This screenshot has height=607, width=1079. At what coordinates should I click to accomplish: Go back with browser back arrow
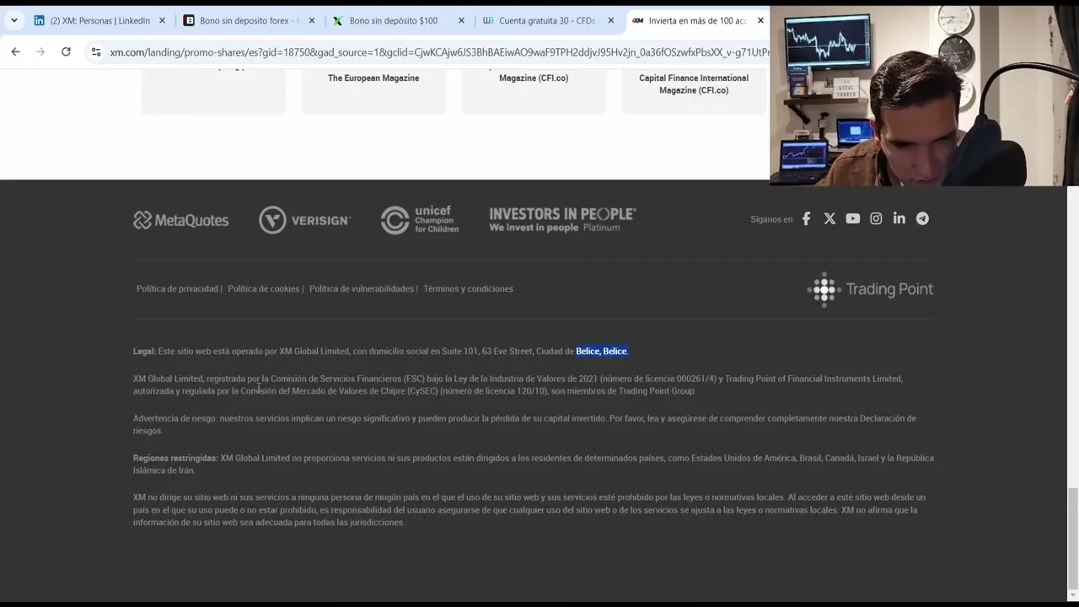click(x=15, y=52)
